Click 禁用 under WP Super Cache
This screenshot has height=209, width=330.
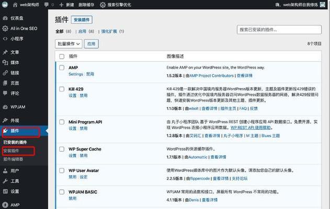click(x=84, y=156)
